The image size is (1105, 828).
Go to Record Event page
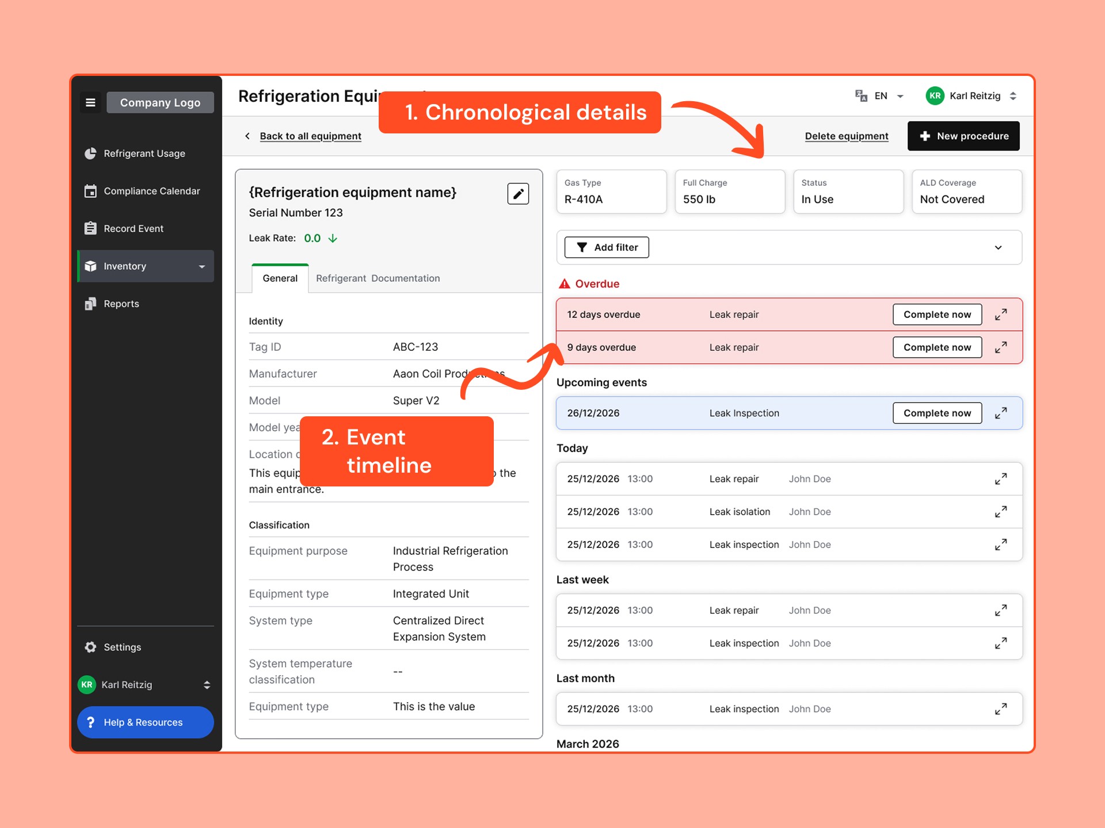coord(133,229)
